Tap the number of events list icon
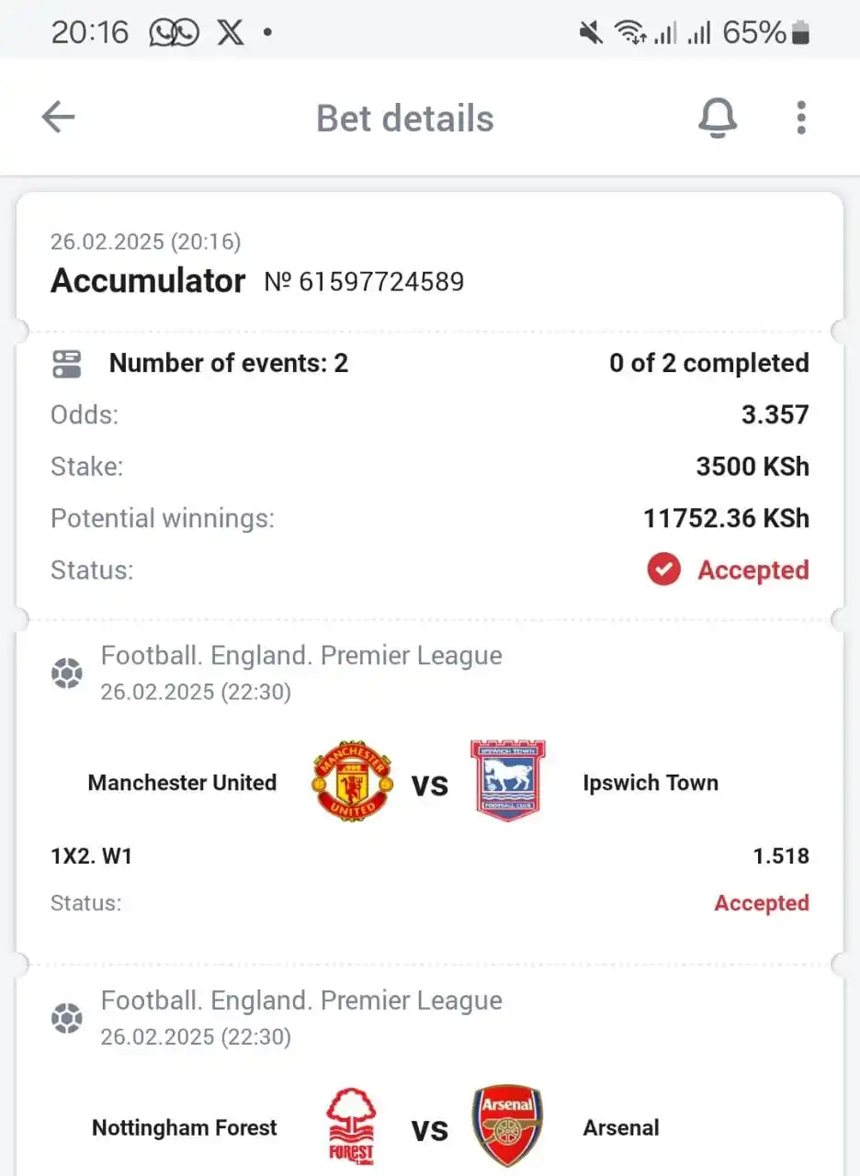The height and width of the screenshot is (1176, 860). [66, 364]
